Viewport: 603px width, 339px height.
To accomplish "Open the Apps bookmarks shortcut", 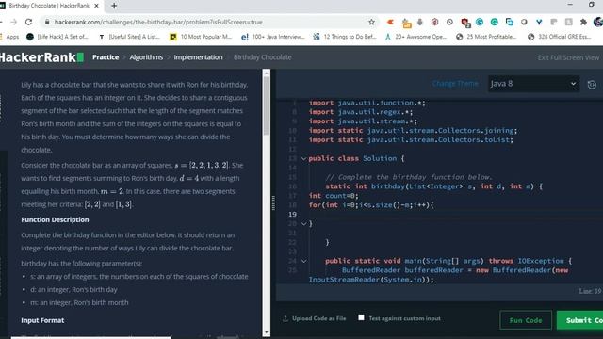I will point(9,37).
